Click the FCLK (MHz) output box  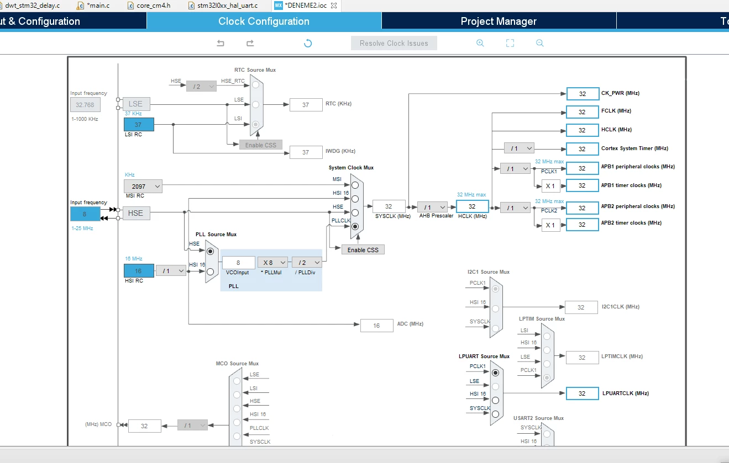pyautogui.click(x=583, y=111)
